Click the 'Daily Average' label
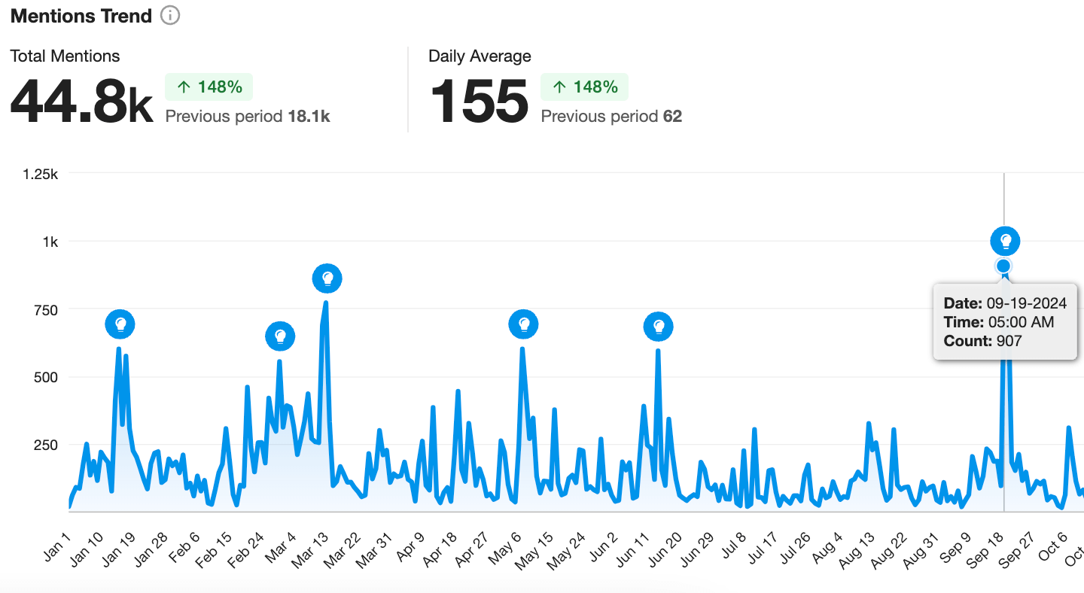Viewport: 1084px width, 593px height. pyautogui.click(x=480, y=56)
